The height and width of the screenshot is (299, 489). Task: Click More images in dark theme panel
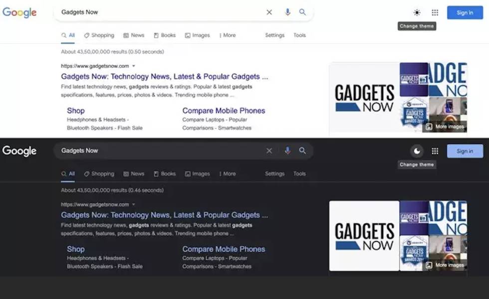click(x=445, y=265)
